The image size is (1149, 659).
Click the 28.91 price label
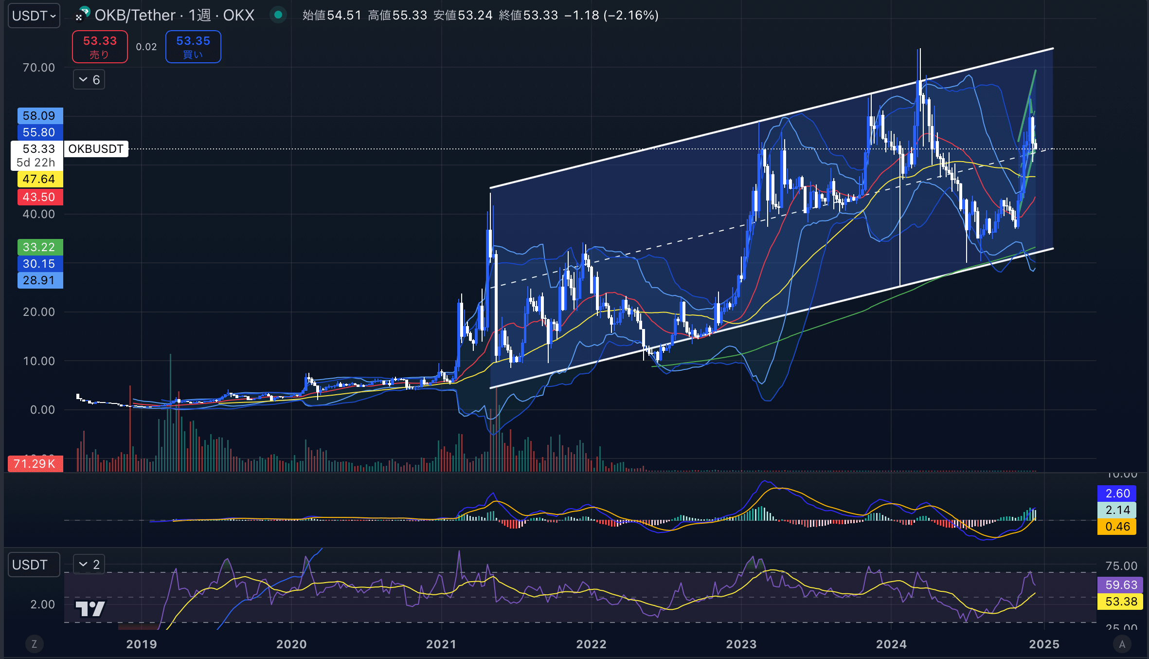[x=40, y=280]
